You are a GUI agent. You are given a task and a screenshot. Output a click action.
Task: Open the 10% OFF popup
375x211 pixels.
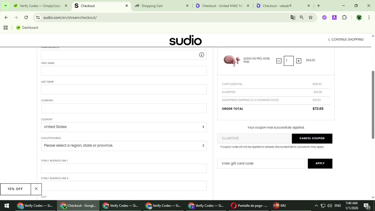click(15, 189)
